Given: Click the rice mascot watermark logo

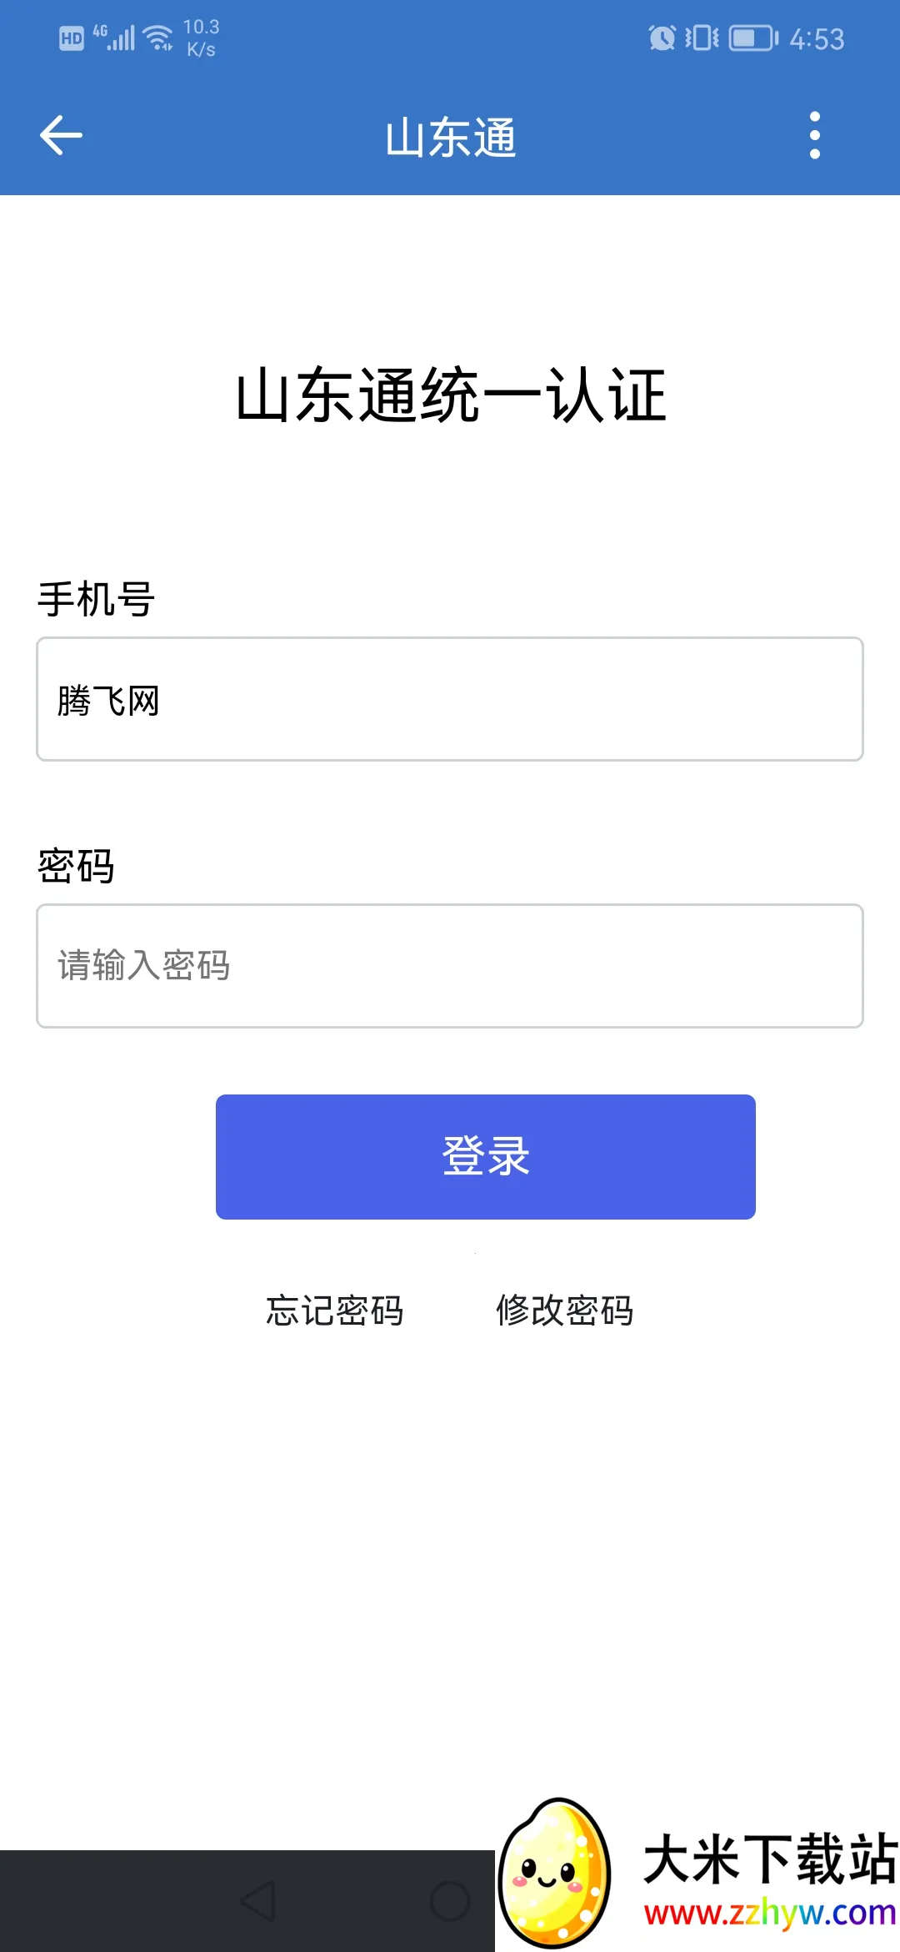Looking at the screenshot, I should [555, 1873].
